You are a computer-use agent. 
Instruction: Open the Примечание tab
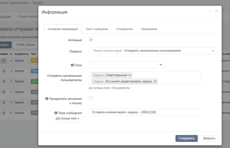click(x=149, y=29)
